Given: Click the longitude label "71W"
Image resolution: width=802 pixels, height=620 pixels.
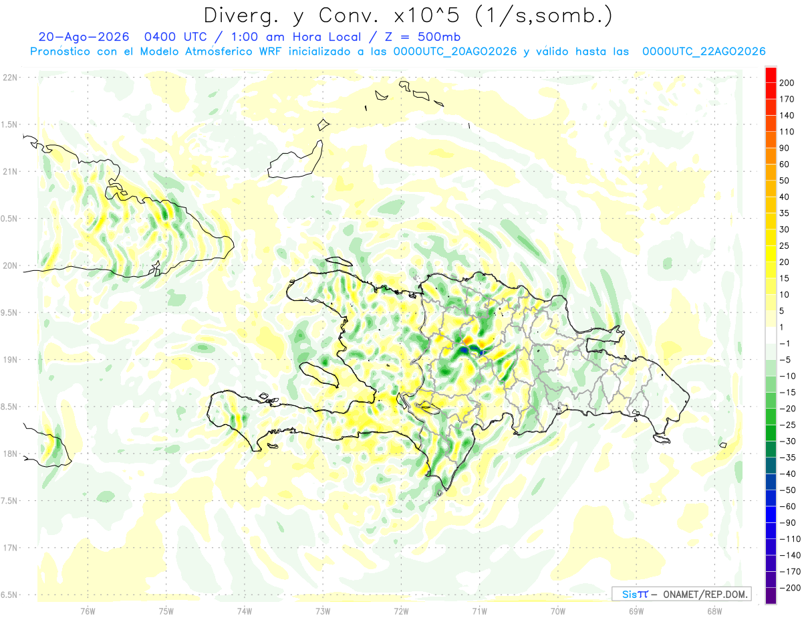Looking at the screenshot, I should (x=479, y=611).
